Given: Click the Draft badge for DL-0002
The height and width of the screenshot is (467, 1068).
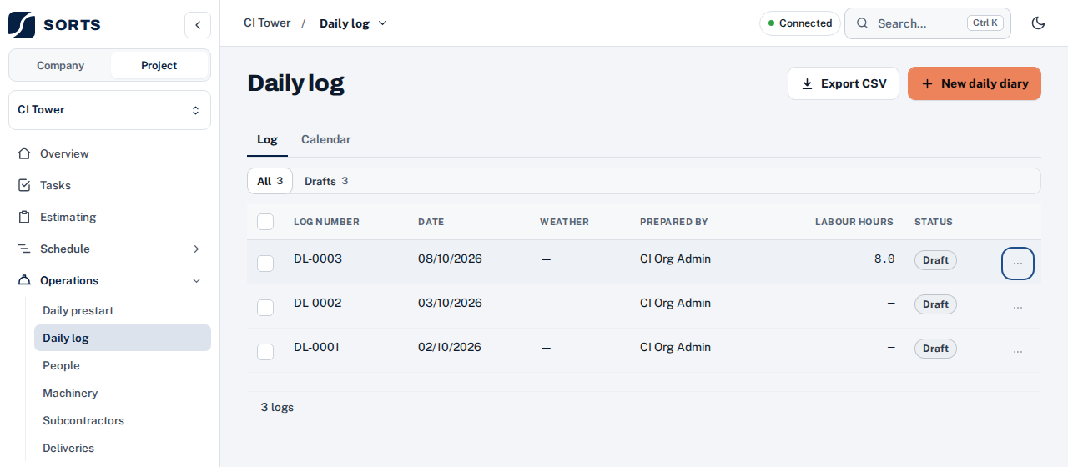Looking at the screenshot, I should click(x=935, y=304).
